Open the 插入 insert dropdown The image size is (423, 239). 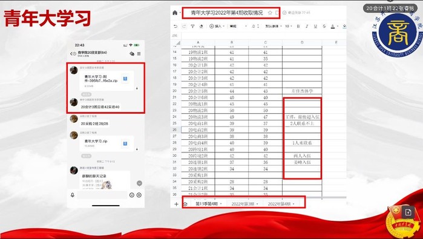click(x=217, y=26)
